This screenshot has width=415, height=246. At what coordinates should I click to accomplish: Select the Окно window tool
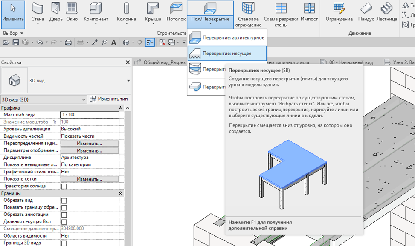(x=72, y=12)
